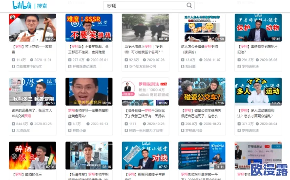Open the 【罗翔】醉酒的张三 title link

tap(27, 175)
